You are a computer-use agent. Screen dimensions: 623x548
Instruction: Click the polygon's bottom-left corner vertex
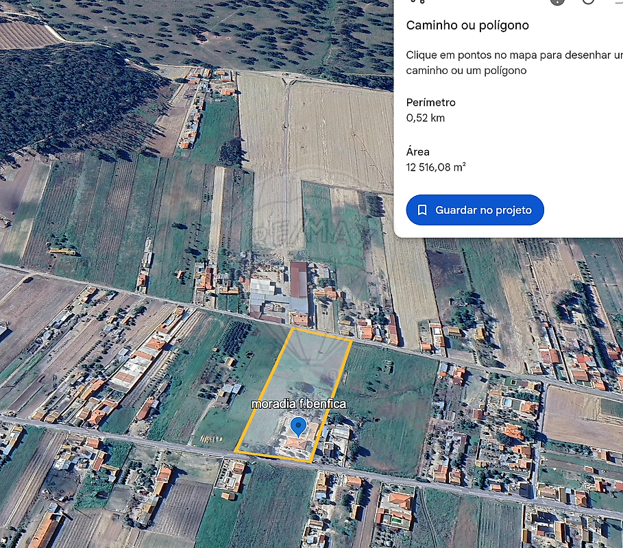[x=236, y=452]
